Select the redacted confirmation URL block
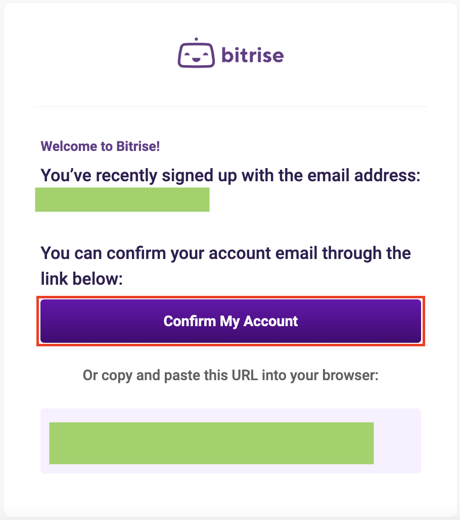460x520 pixels. coord(211,443)
